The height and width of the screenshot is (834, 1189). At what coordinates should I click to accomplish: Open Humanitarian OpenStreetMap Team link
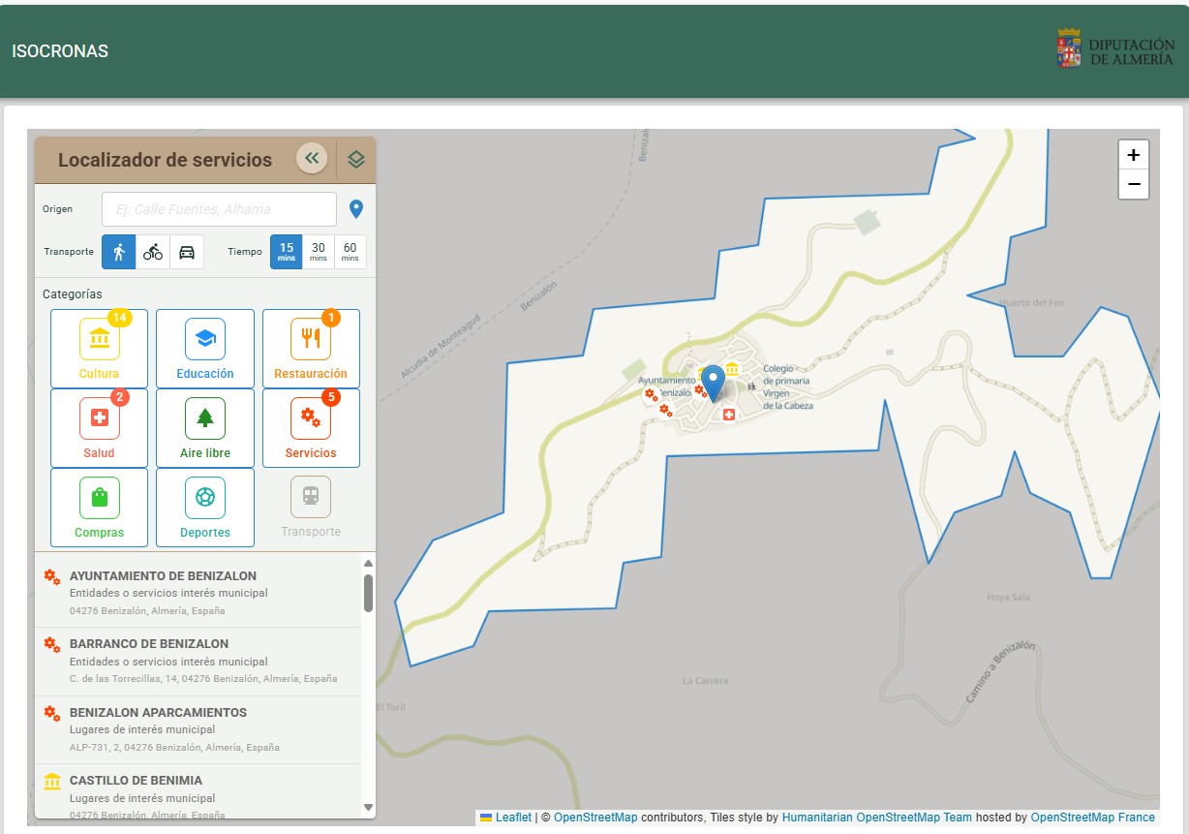click(876, 818)
